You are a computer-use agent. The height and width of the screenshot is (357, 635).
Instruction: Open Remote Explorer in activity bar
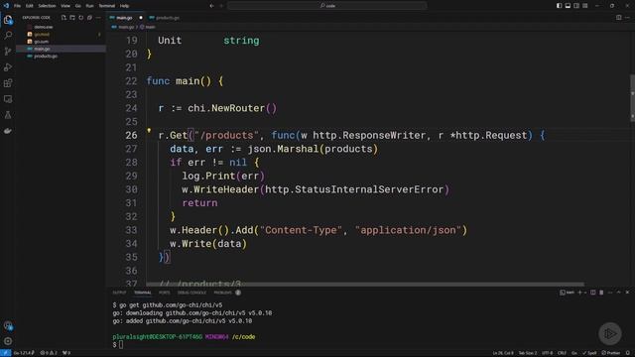[x=8, y=99]
